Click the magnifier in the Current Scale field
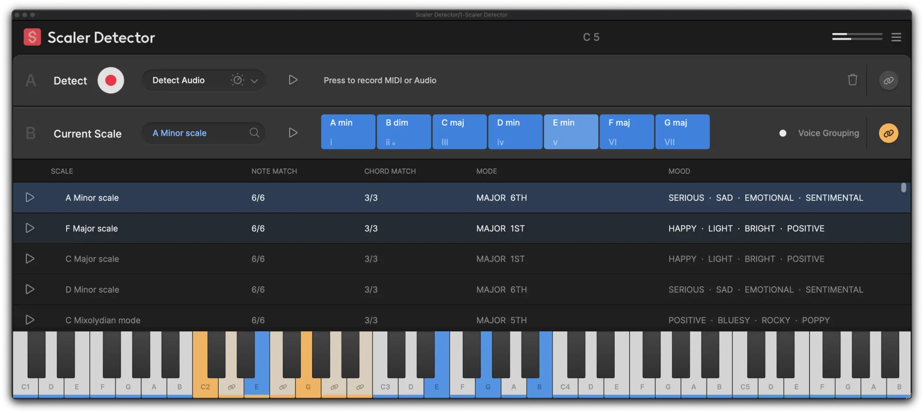The width and height of the screenshot is (924, 413). (255, 133)
